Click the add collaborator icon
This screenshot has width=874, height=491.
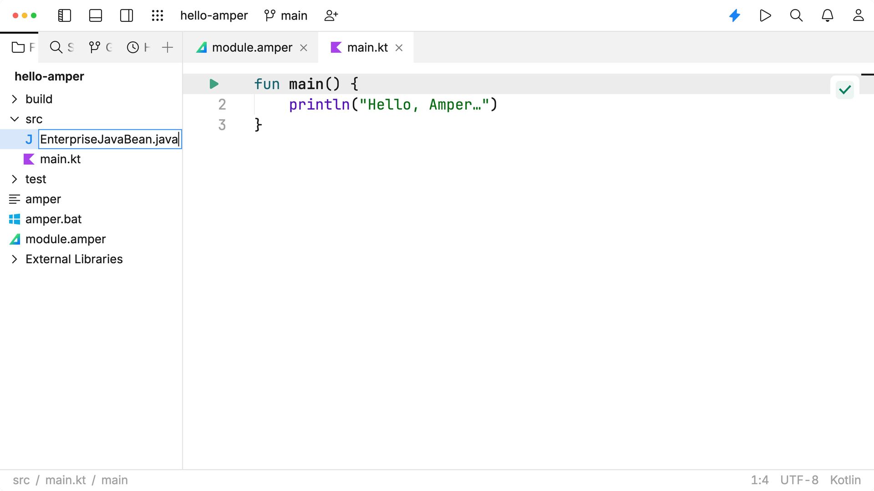click(331, 15)
